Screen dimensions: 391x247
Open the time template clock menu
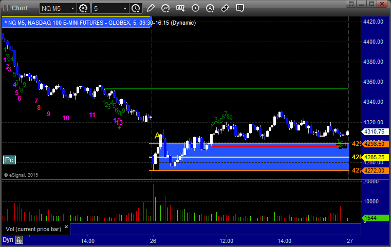tap(136, 9)
